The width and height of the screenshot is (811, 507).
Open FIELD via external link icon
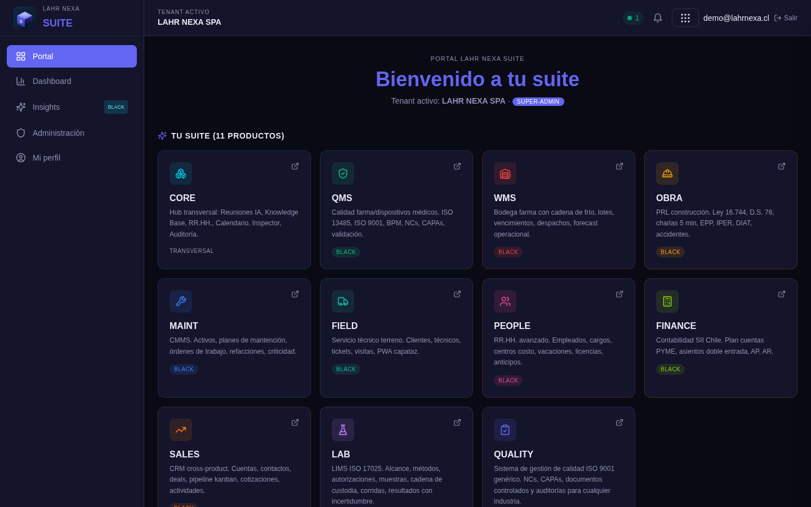(x=457, y=294)
